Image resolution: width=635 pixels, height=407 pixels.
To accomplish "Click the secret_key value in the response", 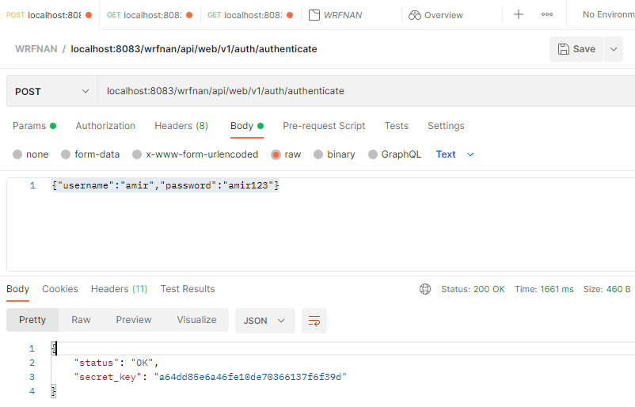I will tap(250, 377).
